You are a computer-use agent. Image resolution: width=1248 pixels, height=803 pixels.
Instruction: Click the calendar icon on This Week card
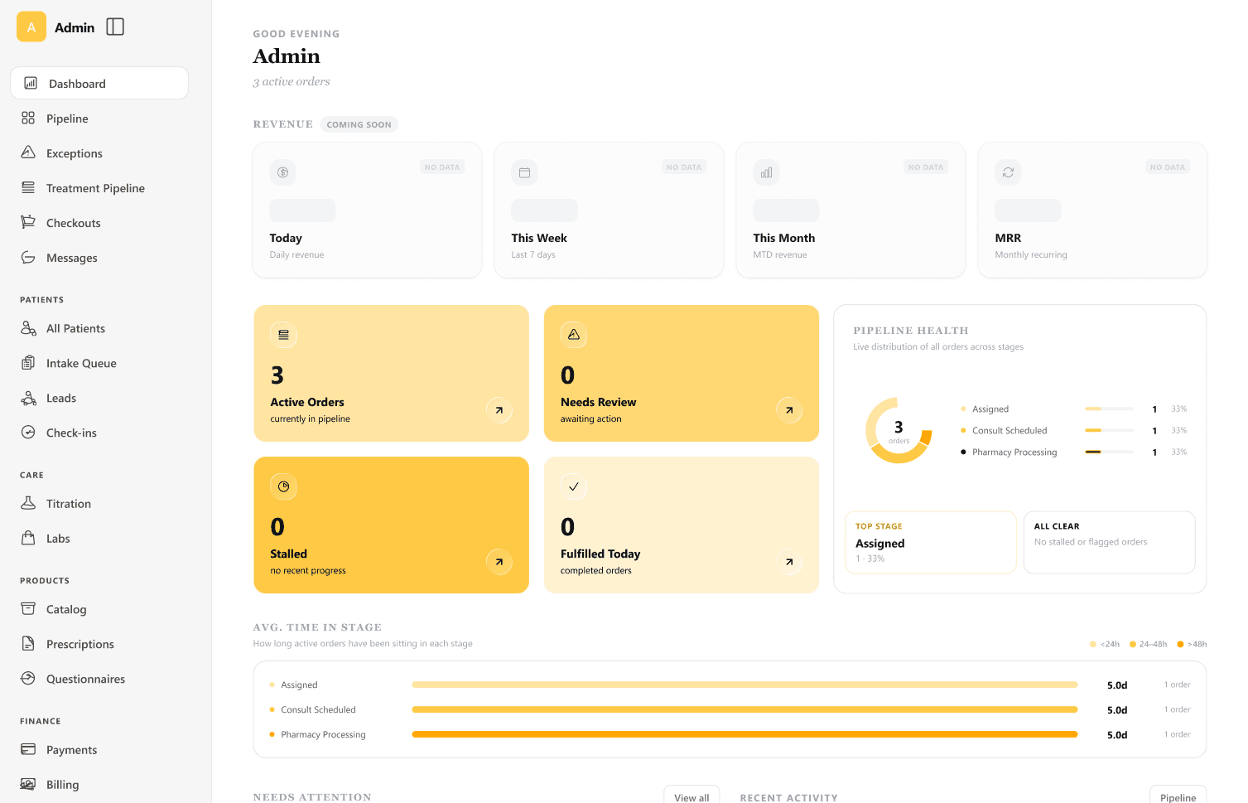click(524, 172)
